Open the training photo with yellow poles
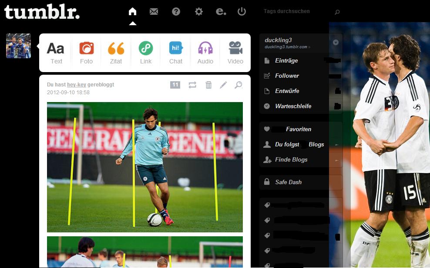 145,167
